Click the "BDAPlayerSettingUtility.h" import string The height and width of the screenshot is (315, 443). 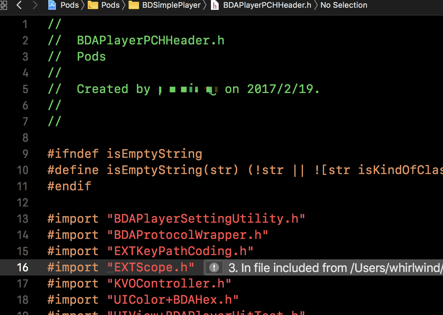[206, 219]
